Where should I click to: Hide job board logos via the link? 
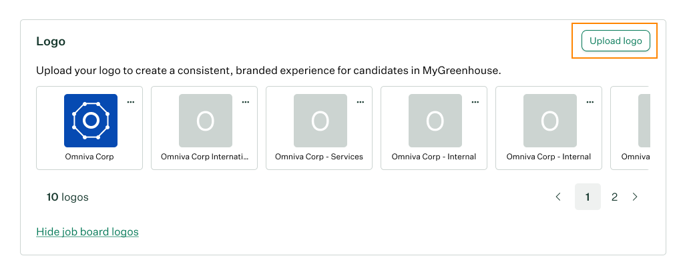(x=87, y=232)
